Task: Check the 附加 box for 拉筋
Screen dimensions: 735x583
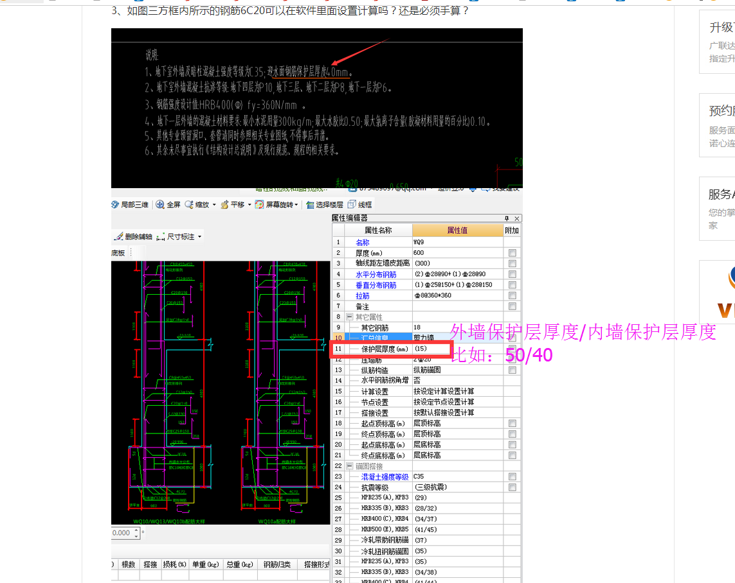Action: pyautogui.click(x=513, y=296)
